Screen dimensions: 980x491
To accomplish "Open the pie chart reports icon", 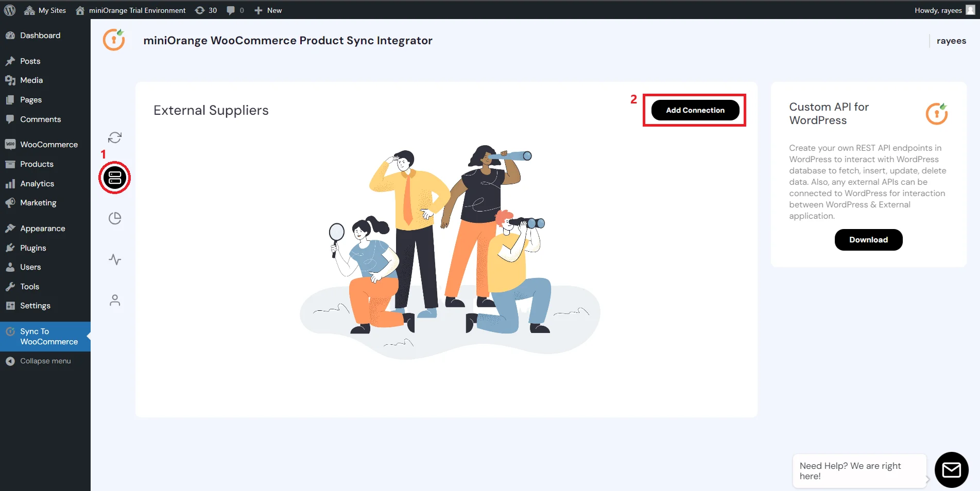I will coord(115,218).
